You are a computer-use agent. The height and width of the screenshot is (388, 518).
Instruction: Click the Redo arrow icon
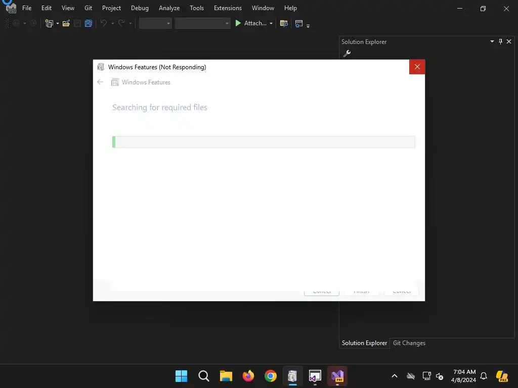[x=121, y=23]
